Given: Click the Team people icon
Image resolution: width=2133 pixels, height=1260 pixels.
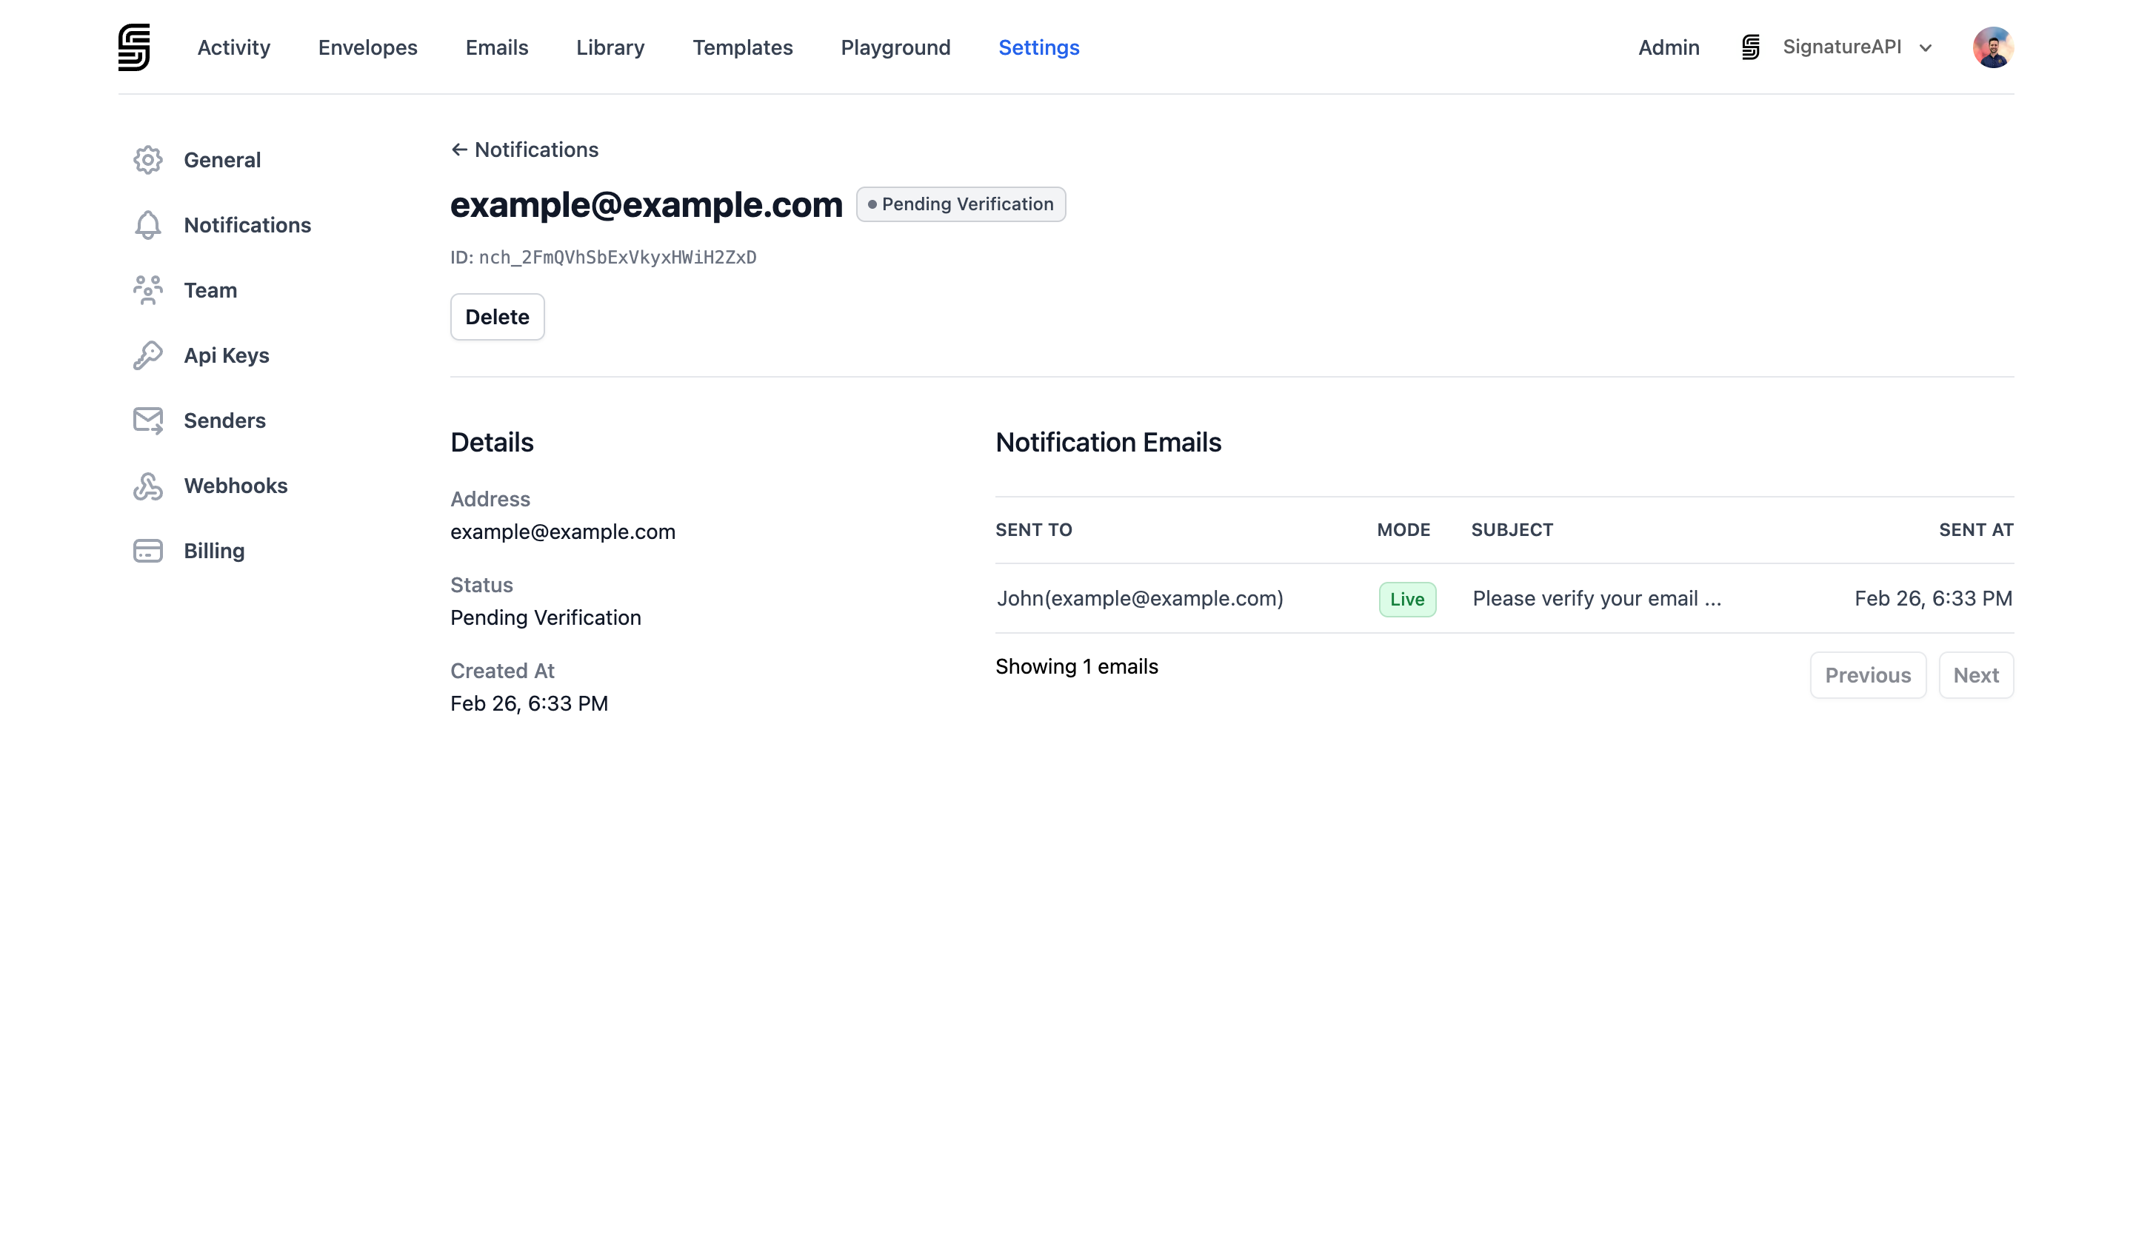Looking at the screenshot, I should click(148, 290).
